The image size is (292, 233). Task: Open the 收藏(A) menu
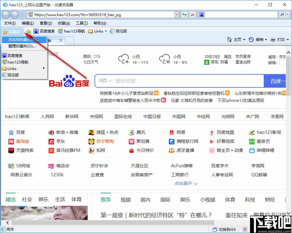click(64, 23)
